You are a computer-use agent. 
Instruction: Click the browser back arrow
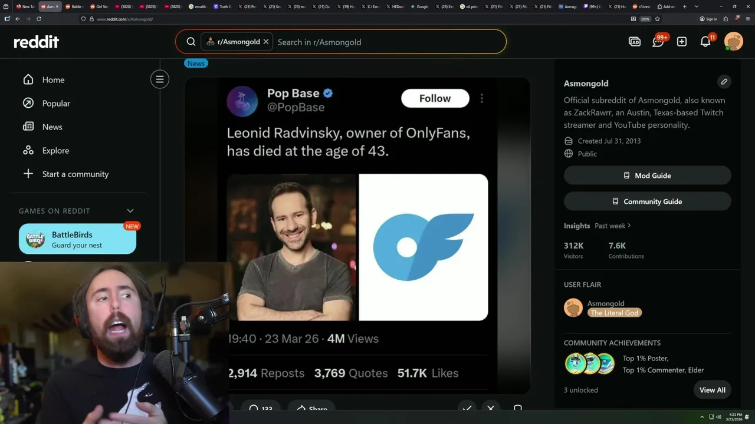click(x=18, y=19)
